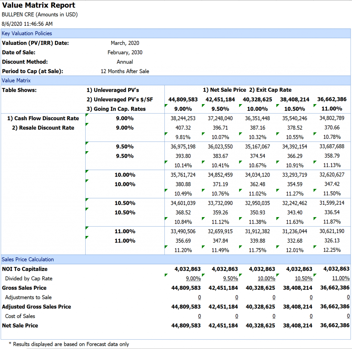Select the 36,662,386 net sale price column header
The height and width of the screenshot is (349, 352).
(x=332, y=99)
